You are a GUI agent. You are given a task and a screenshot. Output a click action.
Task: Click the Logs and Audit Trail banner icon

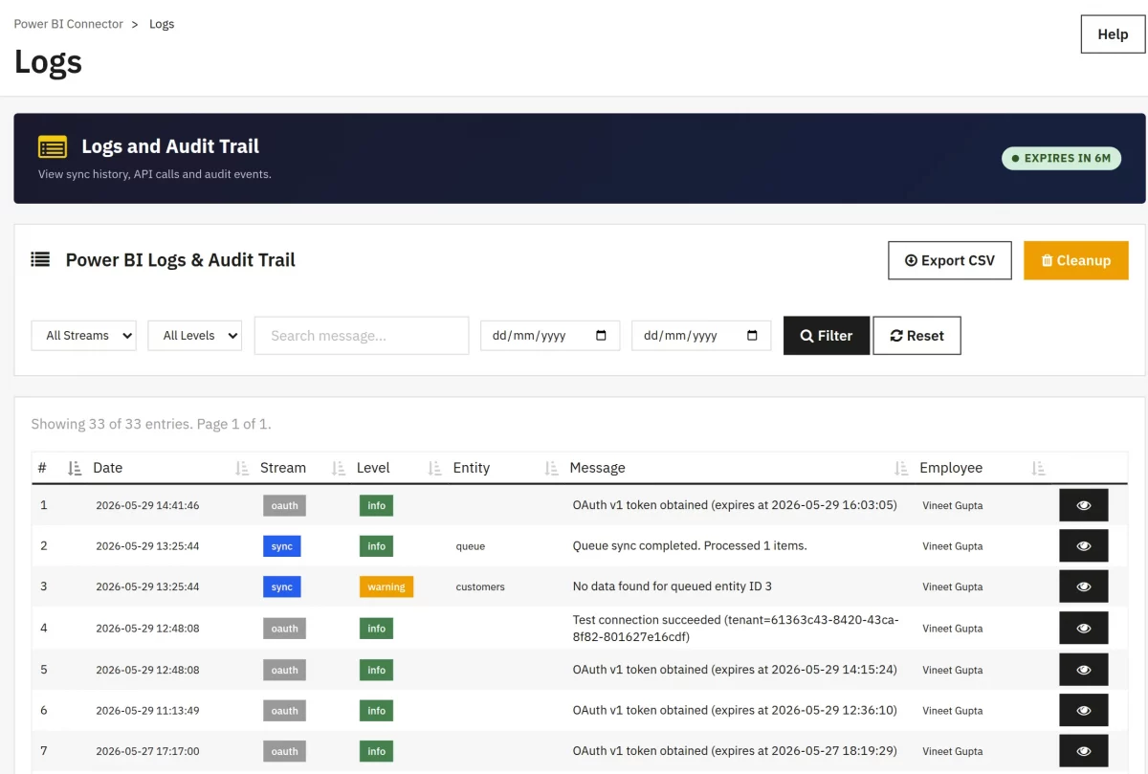pyautogui.click(x=53, y=147)
